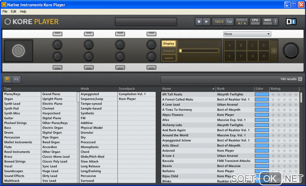The width and height of the screenshot is (306, 186).
Task: Click the fourth bottom-row knob
Action: (151, 57)
